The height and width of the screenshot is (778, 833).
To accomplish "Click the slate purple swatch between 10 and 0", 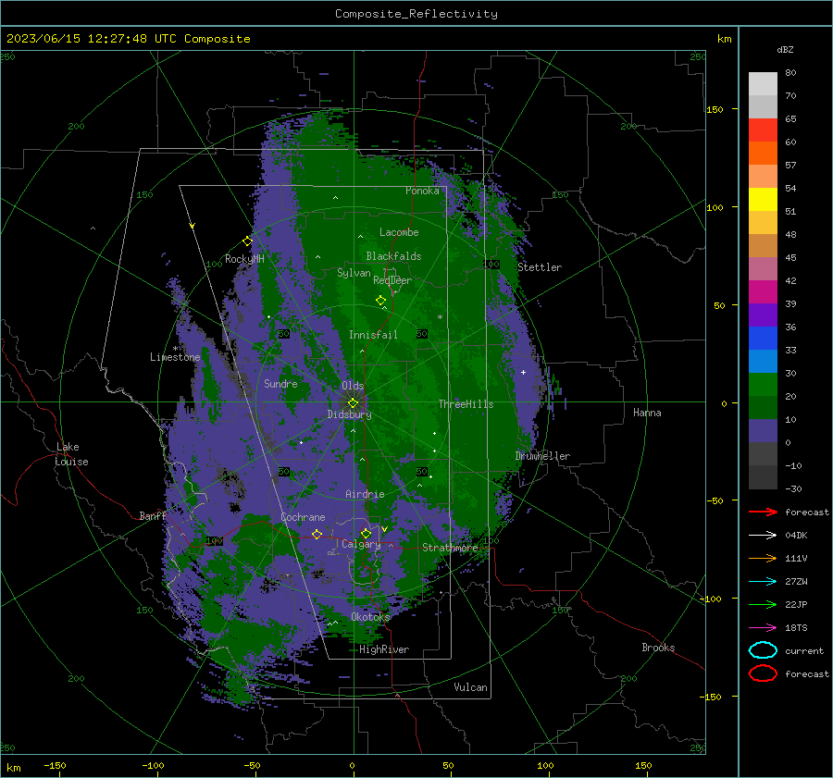I will (x=763, y=431).
